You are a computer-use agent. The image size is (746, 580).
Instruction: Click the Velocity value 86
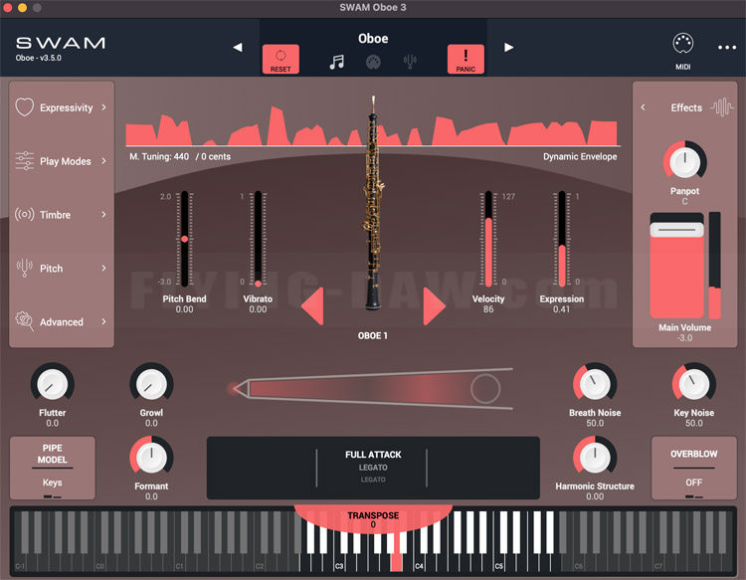[x=488, y=309]
